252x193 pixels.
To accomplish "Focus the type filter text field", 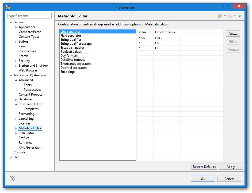I will 29,16.
